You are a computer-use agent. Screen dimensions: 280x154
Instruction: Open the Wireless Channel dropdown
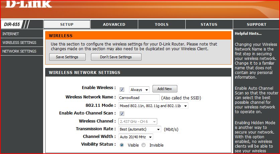point(138,122)
